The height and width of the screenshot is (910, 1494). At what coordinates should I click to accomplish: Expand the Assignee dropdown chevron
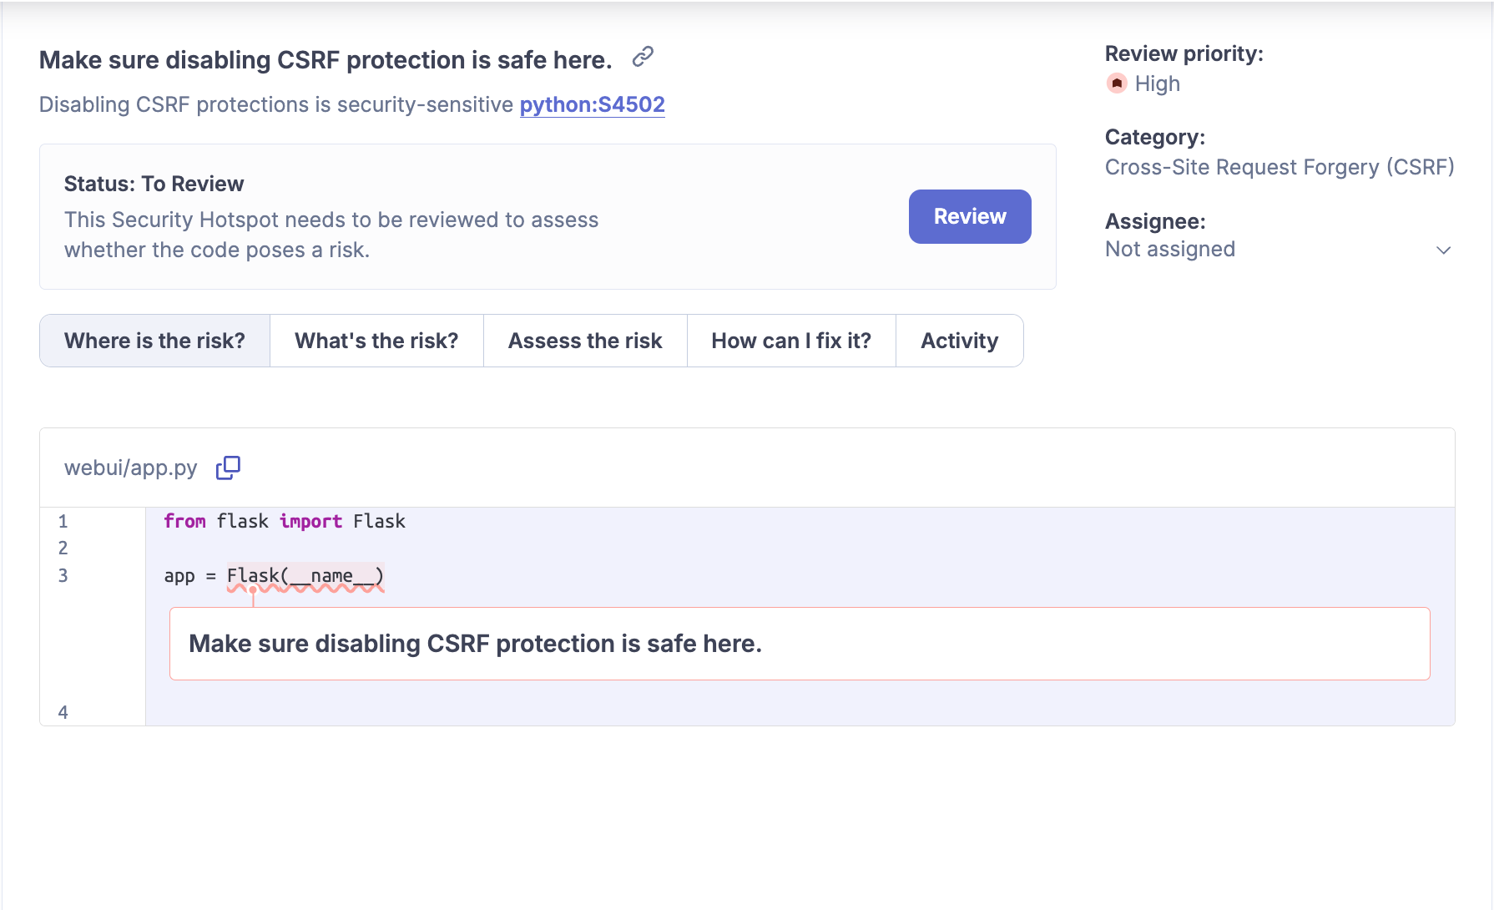(1443, 250)
